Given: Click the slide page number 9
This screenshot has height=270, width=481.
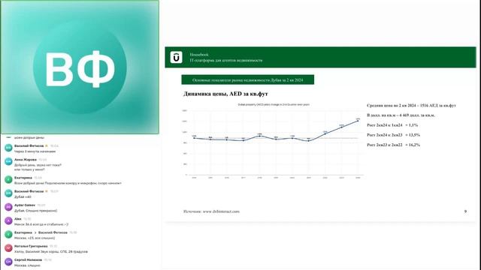Looking at the screenshot, I should (x=465, y=211).
